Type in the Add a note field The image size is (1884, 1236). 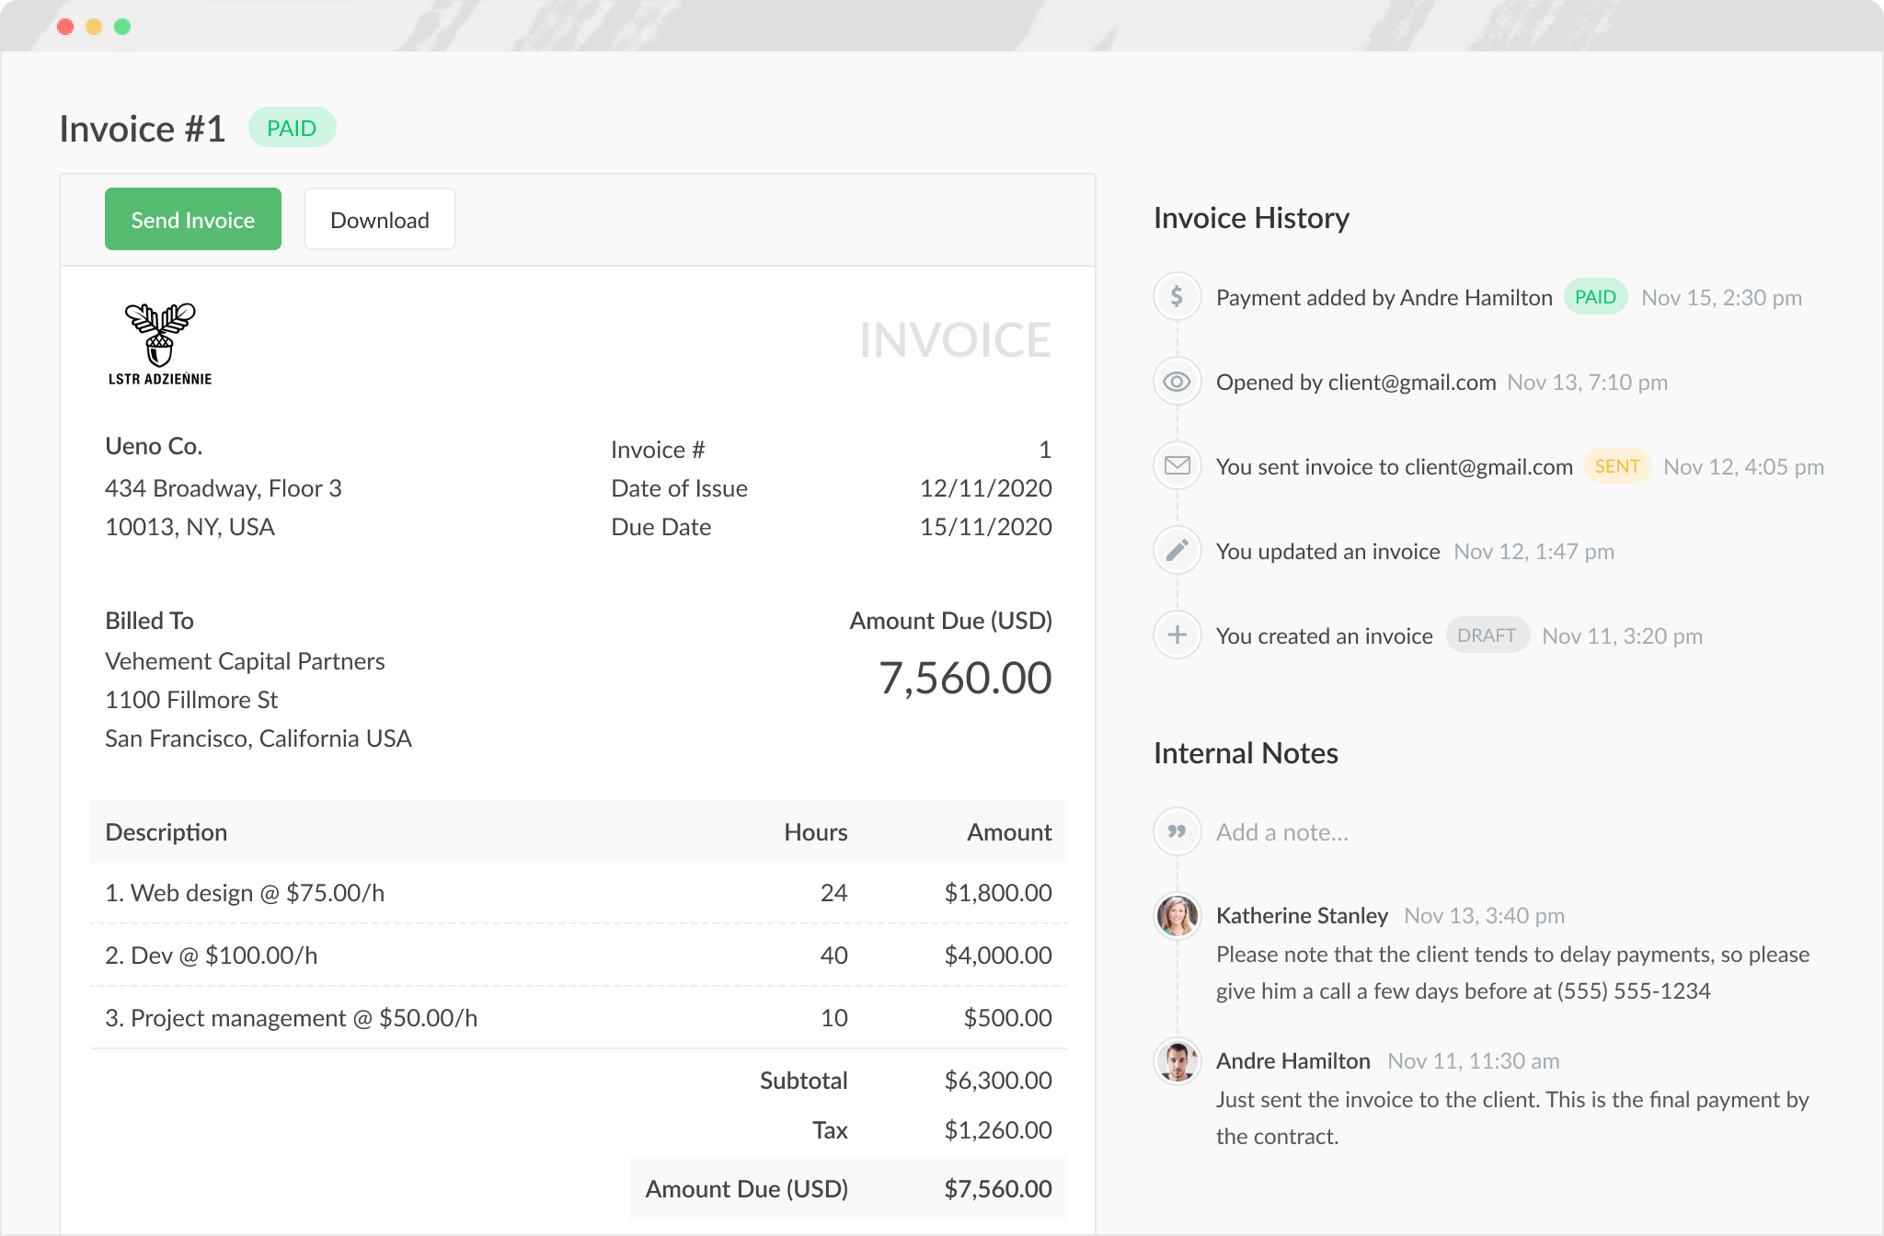click(1282, 832)
